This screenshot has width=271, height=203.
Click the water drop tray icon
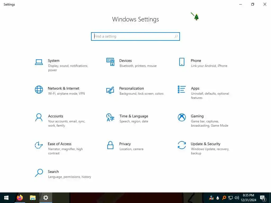(x=218, y=198)
